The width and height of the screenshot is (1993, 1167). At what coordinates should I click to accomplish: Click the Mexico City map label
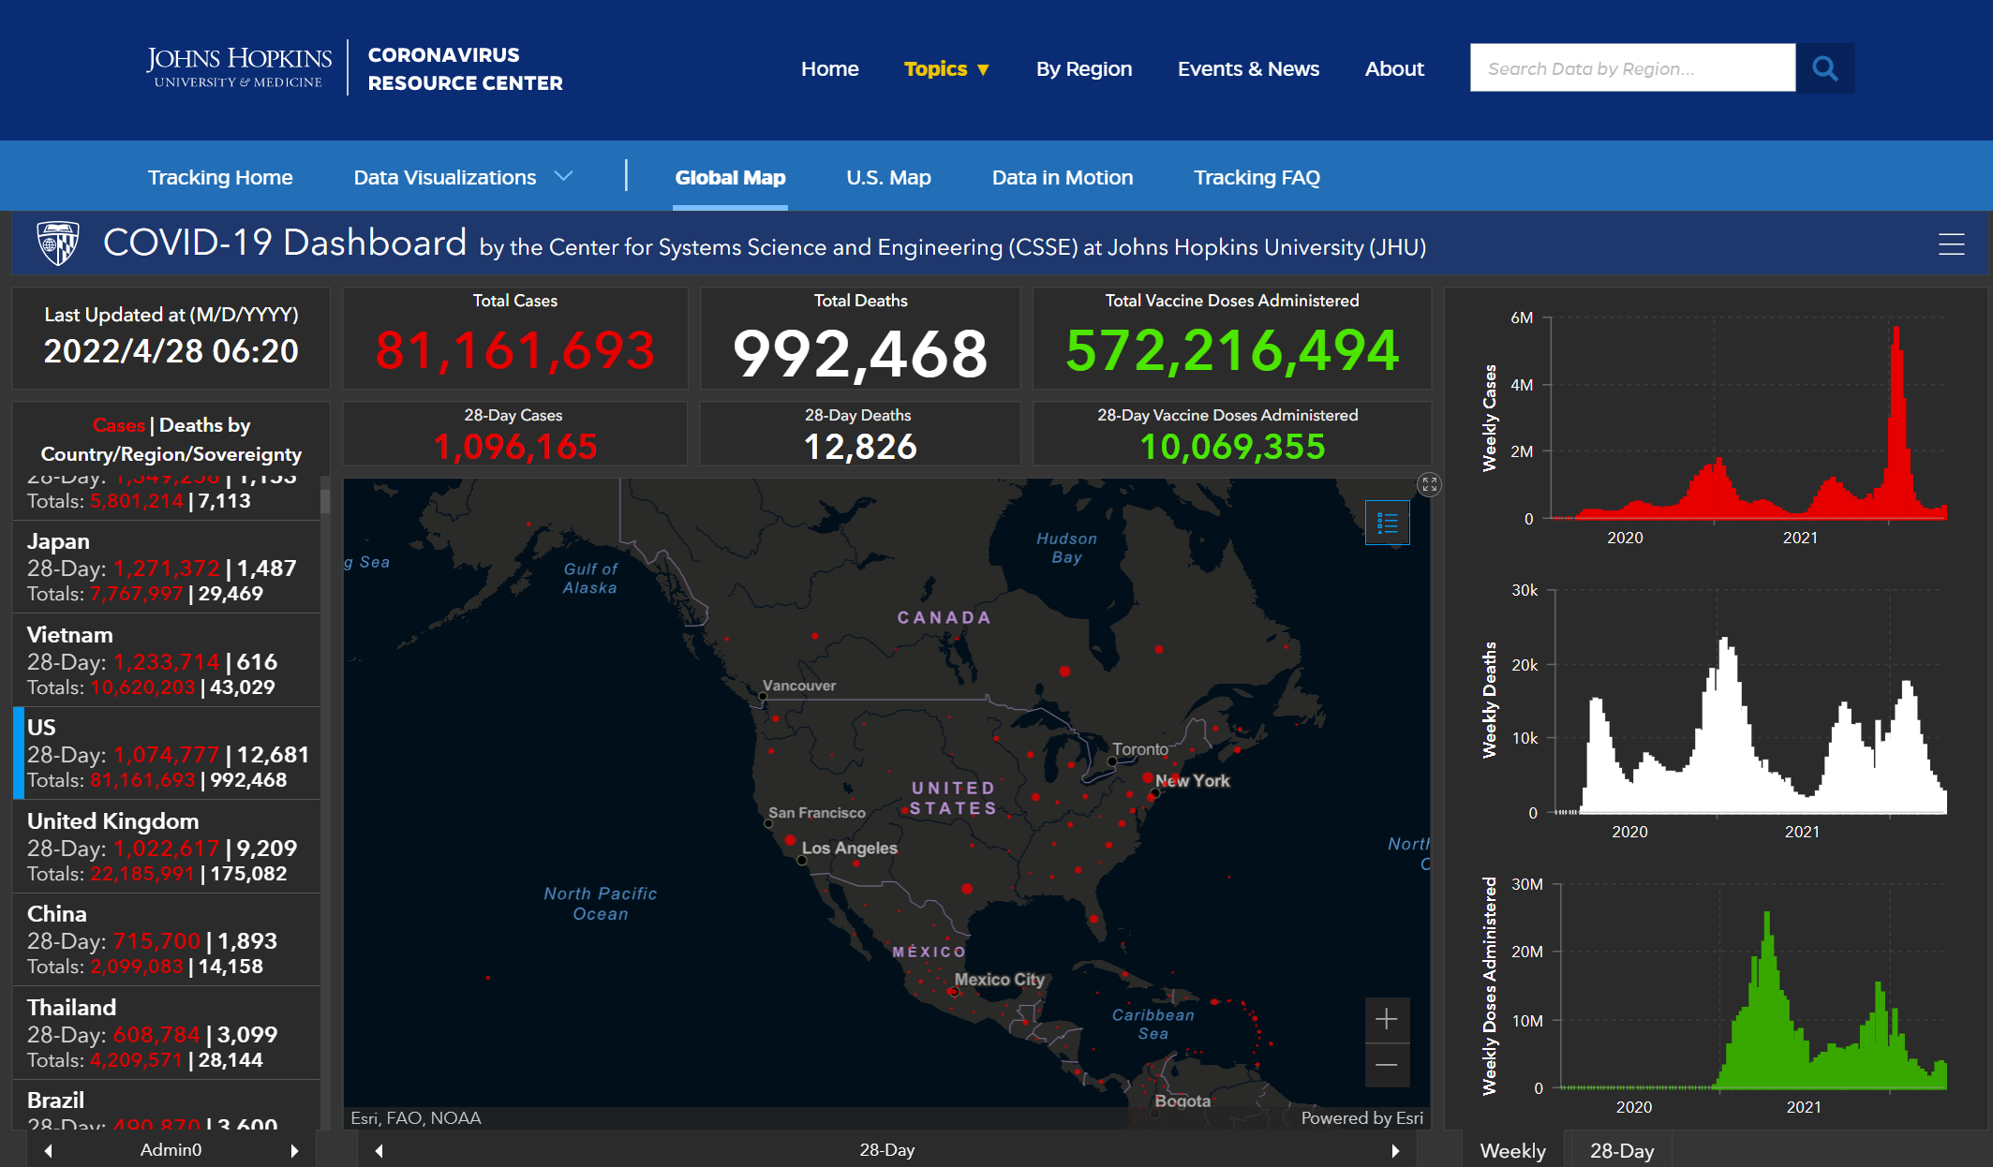(999, 979)
